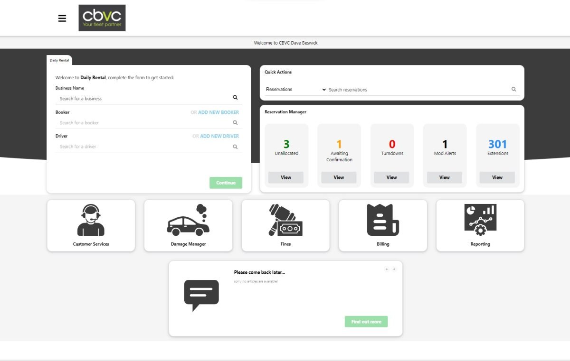
Task: Click the Business Name search magnifier
Action: tap(235, 98)
